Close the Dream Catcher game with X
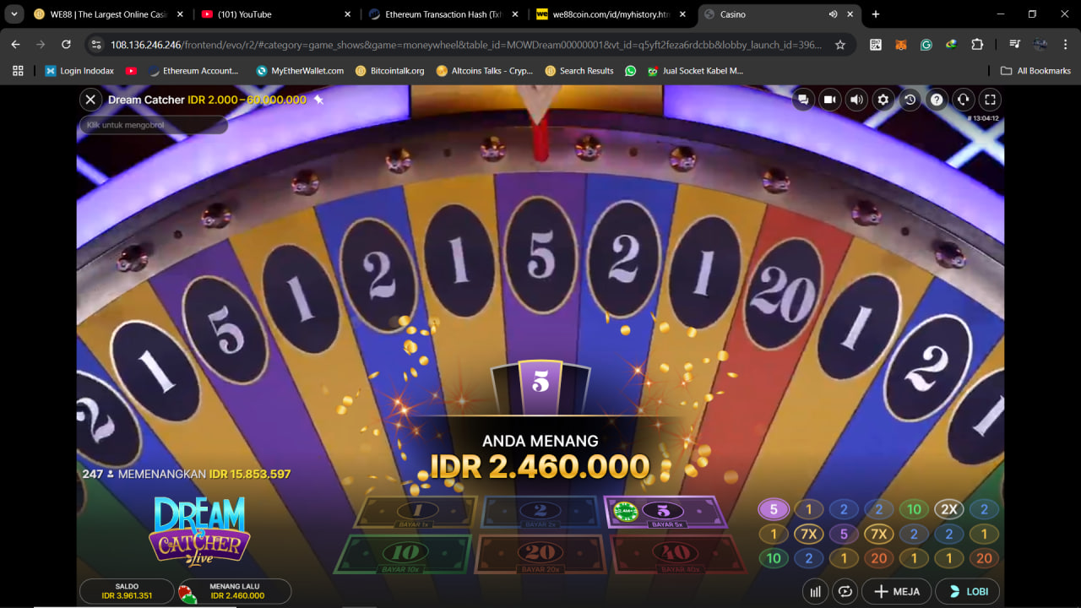This screenshot has height=608, width=1081. coord(90,100)
